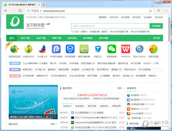172x131 pixels.
Task: Open the 软件资讯 navigation item
Action: pos(72,38)
